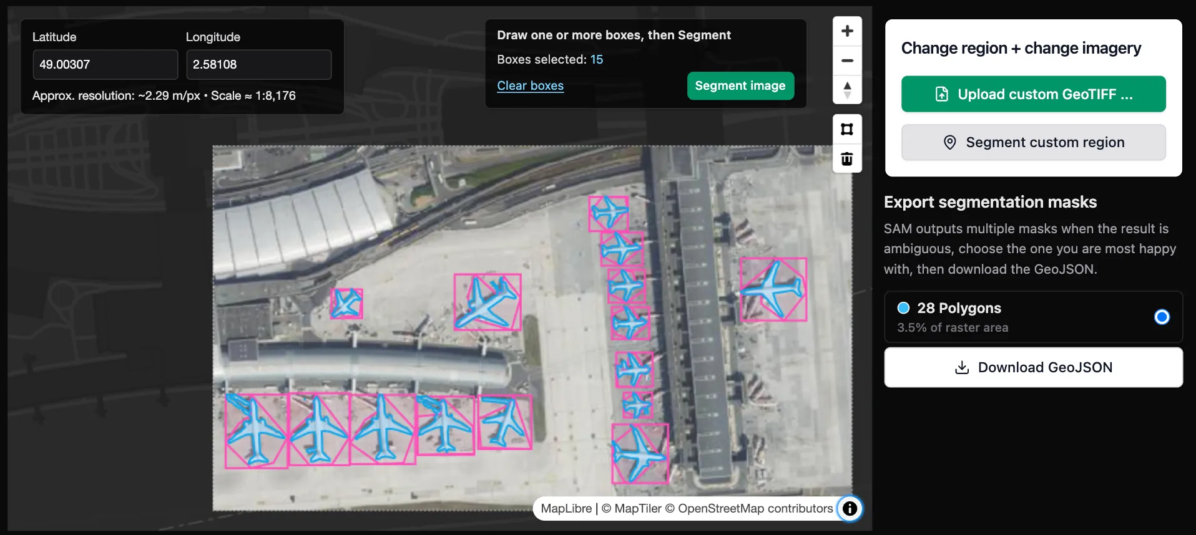This screenshot has height=535, width=1196.
Task: Click the trash icon to delete boxes
Action: (847, 158)
